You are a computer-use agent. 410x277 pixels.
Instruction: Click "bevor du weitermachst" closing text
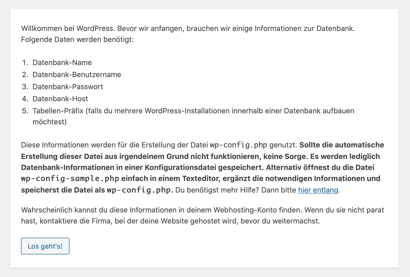click(280, 221)
